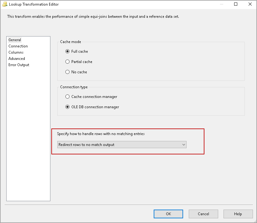Click the Lookup Transformation Editor title icon
Image resolution: width=257 pixels, height=223 pixels.
tap(5, 4)
